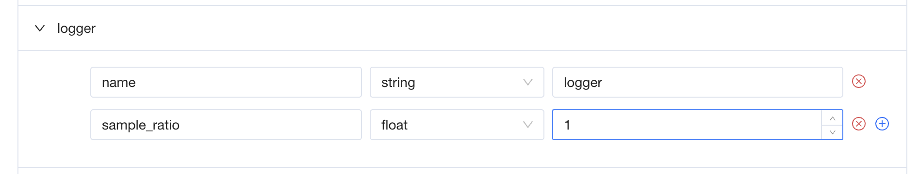Place cursor after the value 1

click(x=572, y=125)
